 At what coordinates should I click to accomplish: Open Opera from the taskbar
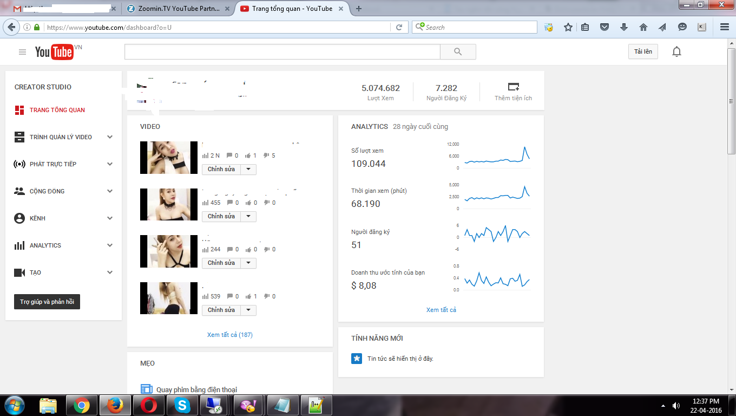click(149, 405)
